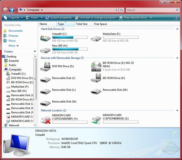
Task: Open the Vistax64 (C:) drive icon
Action: click(45, 38)
